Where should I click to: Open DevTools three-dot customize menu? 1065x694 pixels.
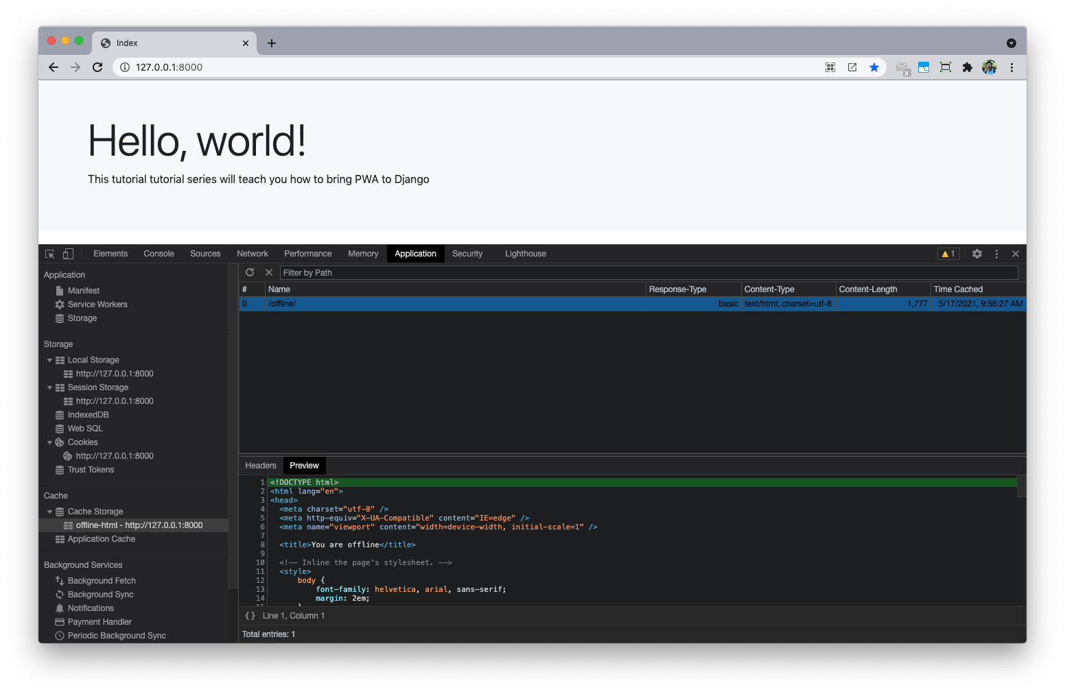pyautogui.click(x=996, y=254)
